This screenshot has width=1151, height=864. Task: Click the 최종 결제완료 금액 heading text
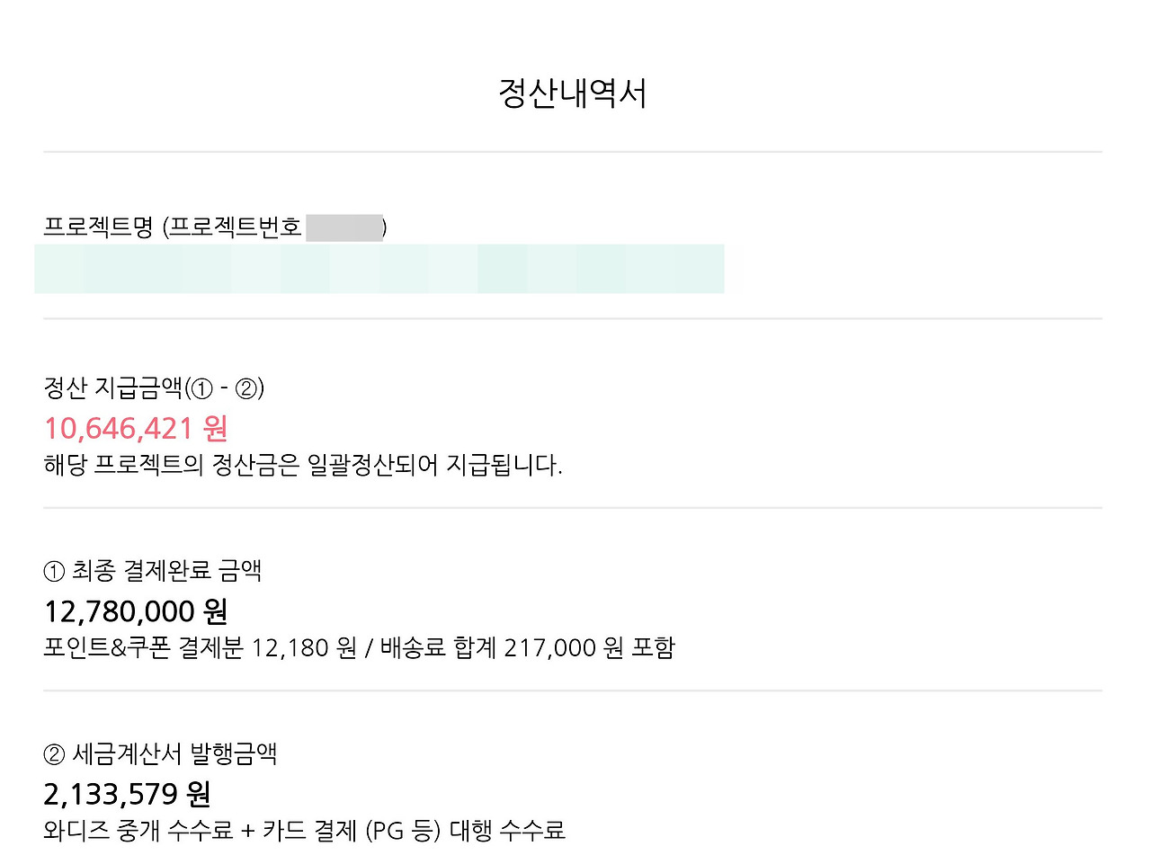(x=167, y=571)
